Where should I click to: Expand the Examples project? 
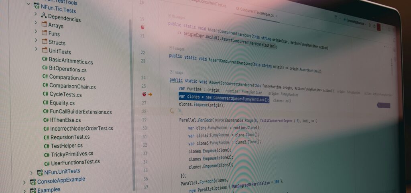24,191
